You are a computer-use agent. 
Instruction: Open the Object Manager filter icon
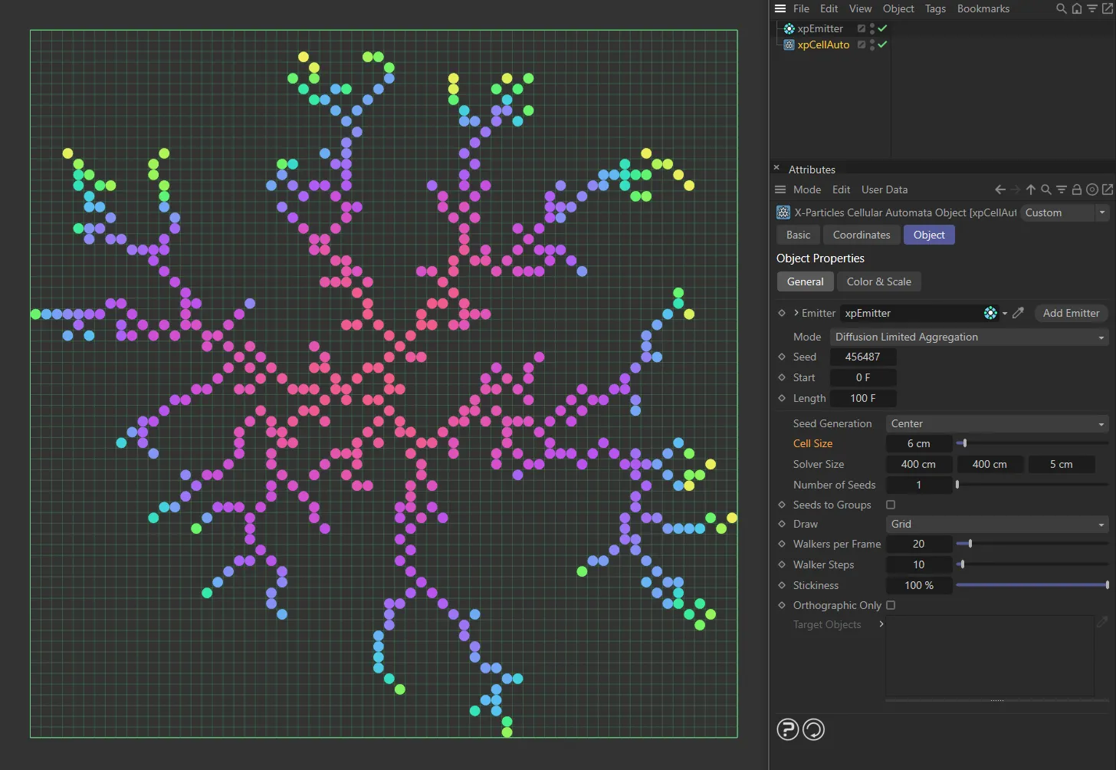1093,8
